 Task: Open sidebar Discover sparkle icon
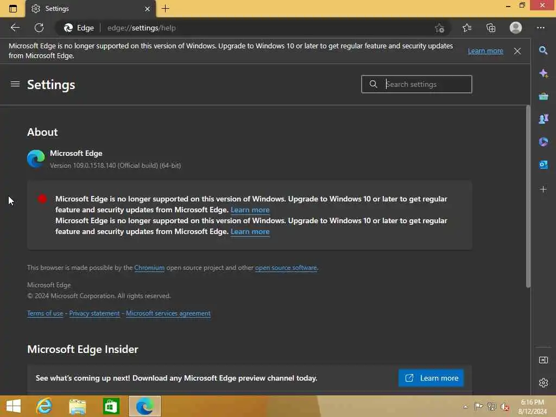(543, 73)
